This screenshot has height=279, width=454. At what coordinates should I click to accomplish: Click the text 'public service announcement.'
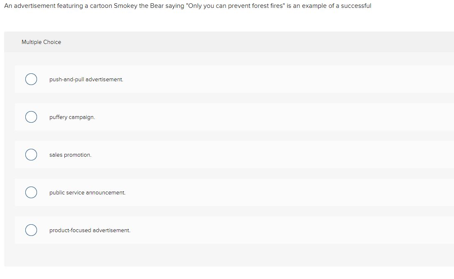pos(87,192)
